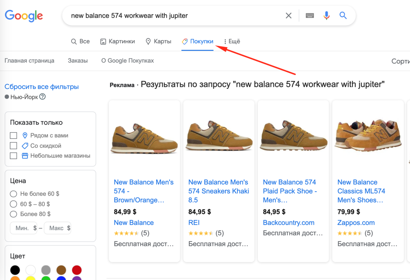Open New Balance Men's 574 Sneakers Khaki link
This screenshot has width=410, height=280.
coord(219,191)
